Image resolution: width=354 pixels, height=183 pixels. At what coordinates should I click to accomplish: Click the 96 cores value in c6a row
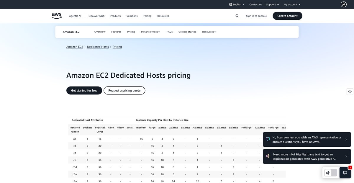point(100,181)
